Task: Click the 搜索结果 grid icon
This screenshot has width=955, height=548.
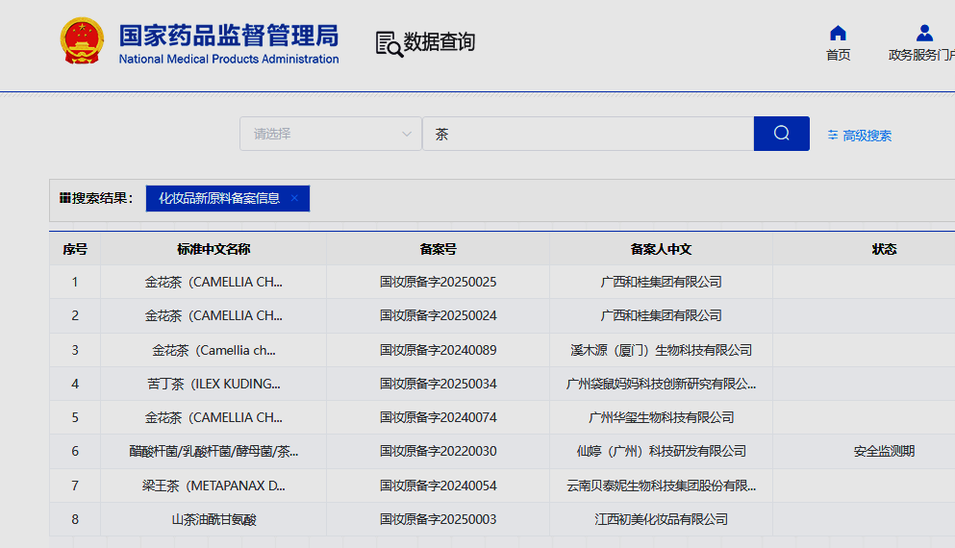Action: click(64, 198)
